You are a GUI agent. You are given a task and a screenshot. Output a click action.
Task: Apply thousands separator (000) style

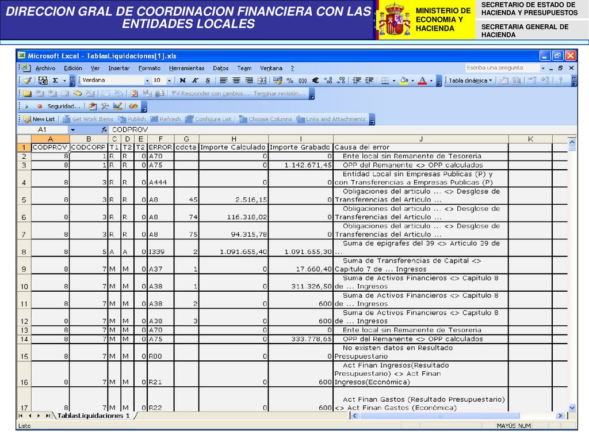(x=303, y=81)
